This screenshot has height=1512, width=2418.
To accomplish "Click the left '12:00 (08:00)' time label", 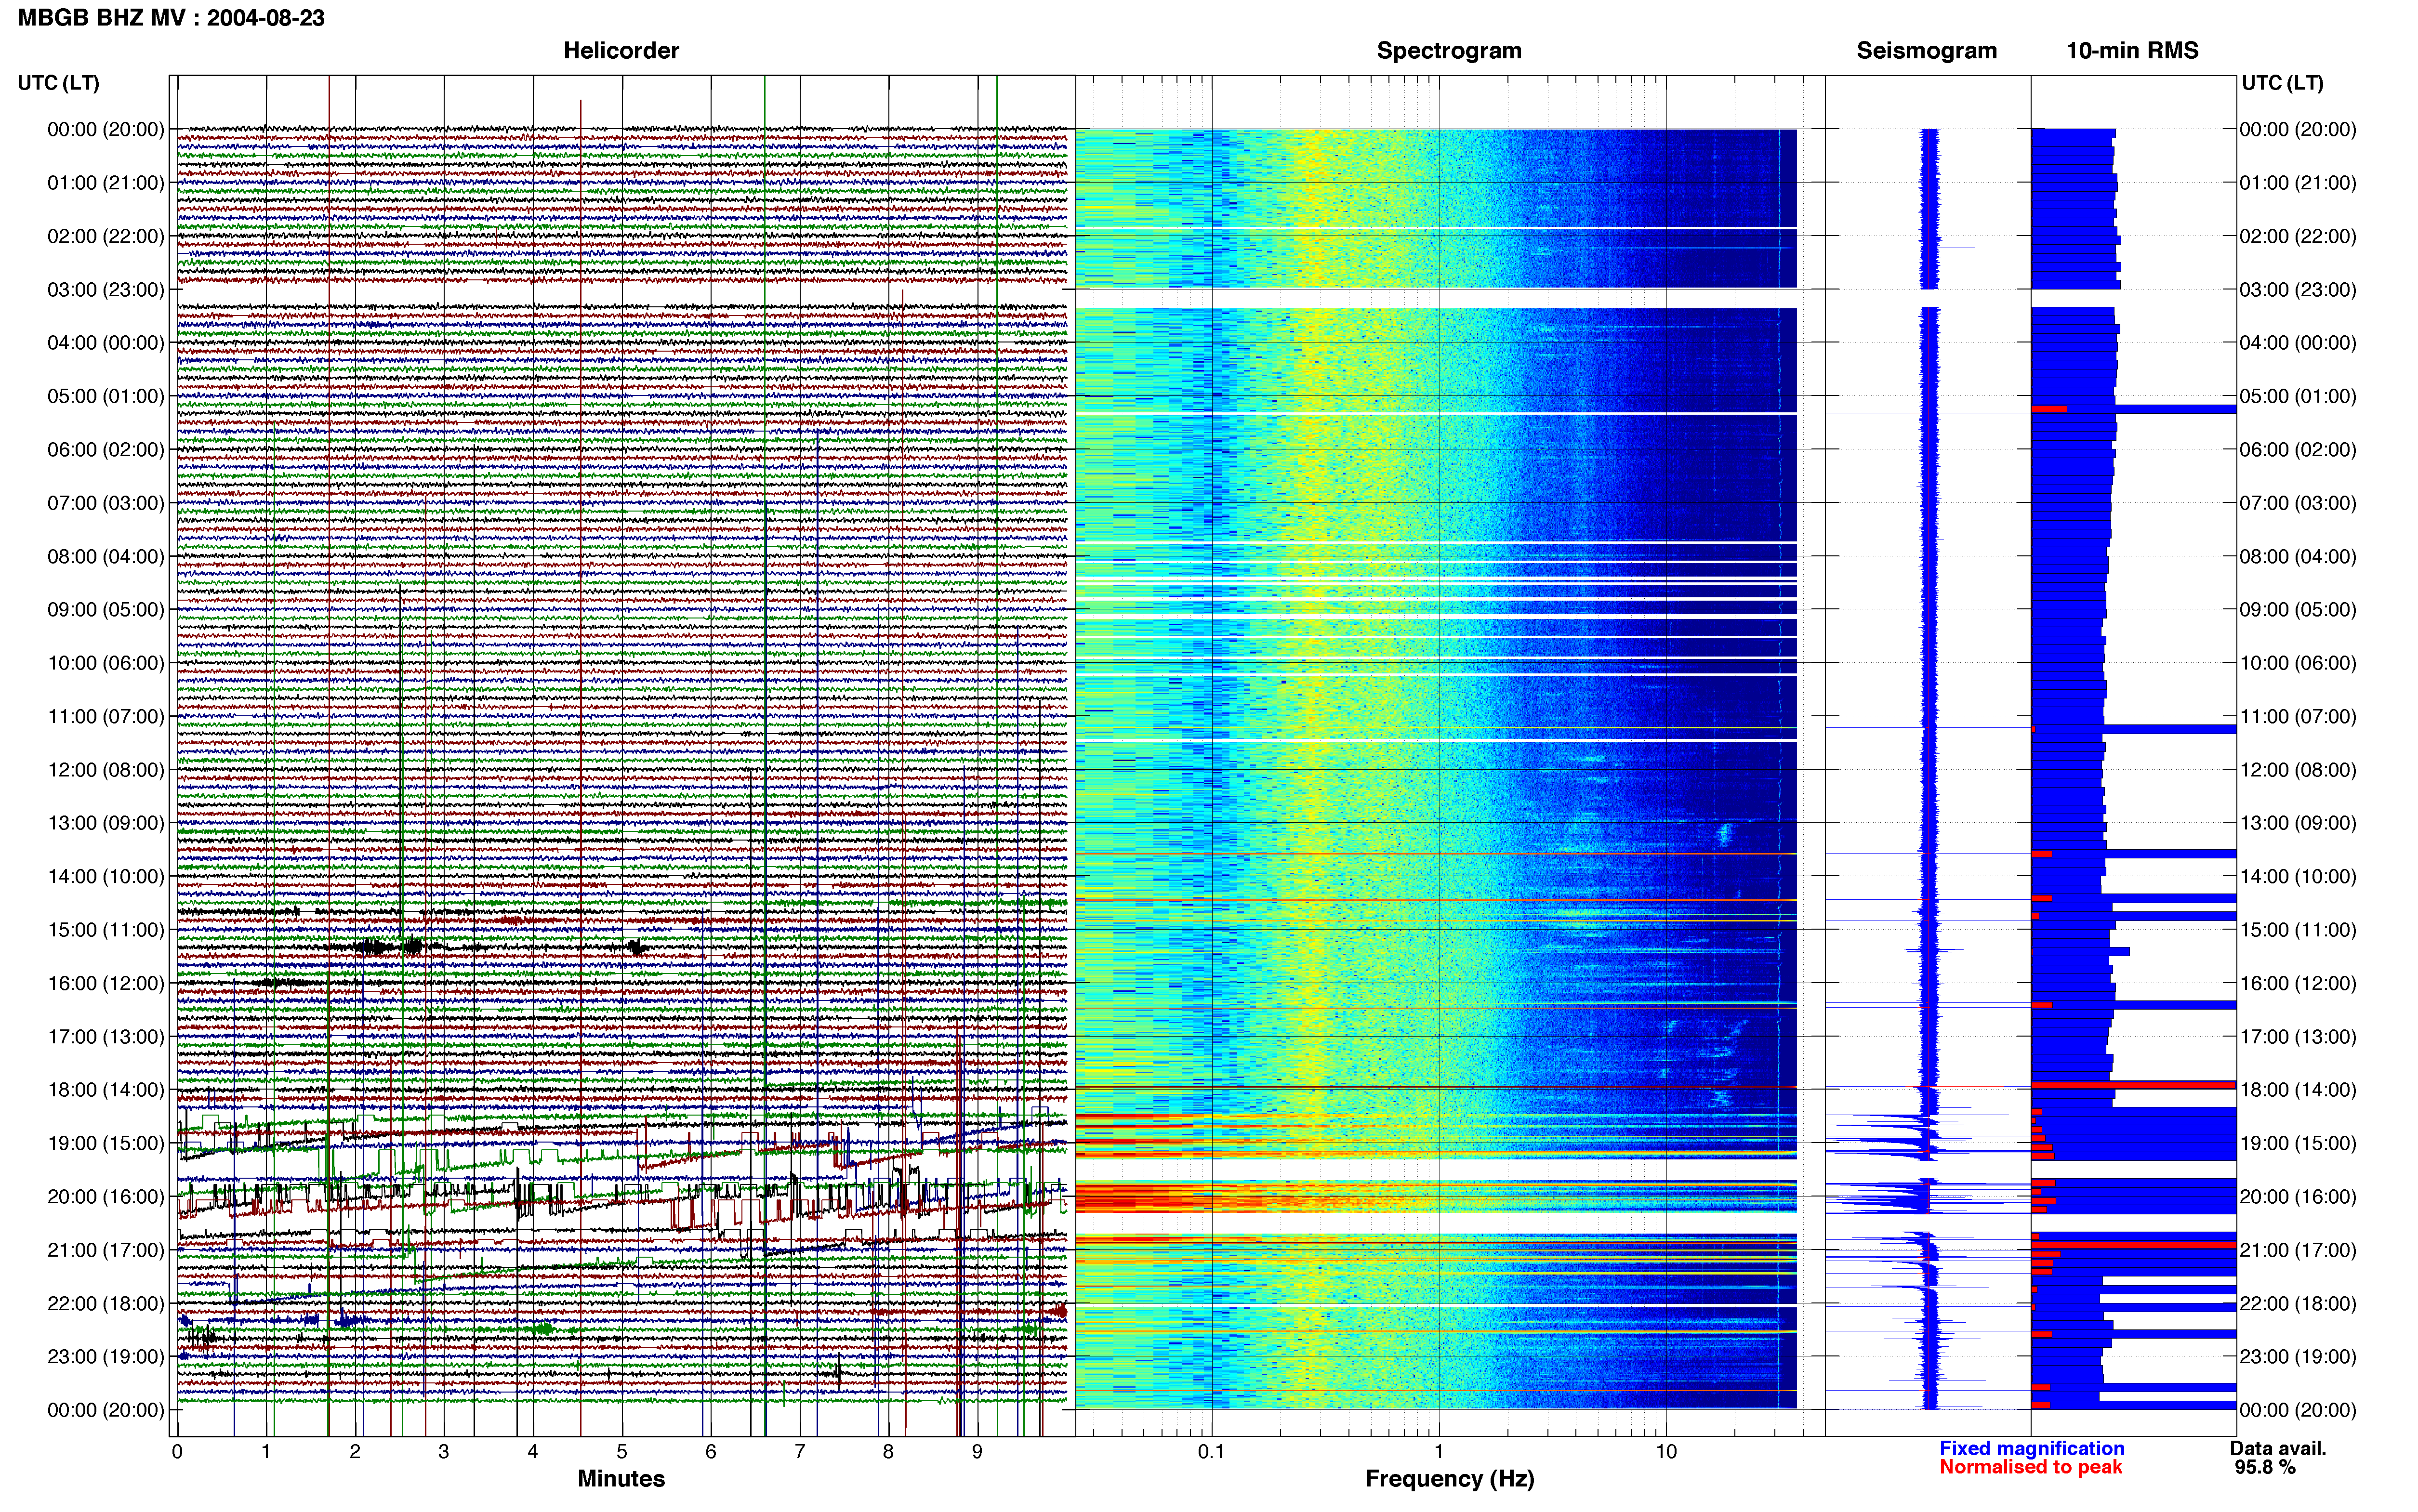I will [x=106, y=770].
